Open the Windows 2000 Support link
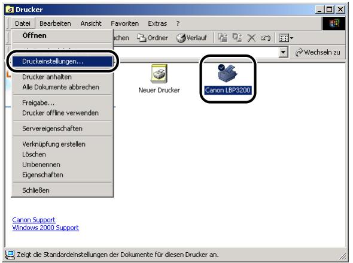 45,228
